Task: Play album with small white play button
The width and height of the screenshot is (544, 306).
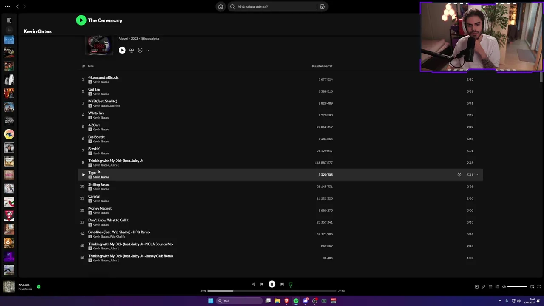Action: pyautogui.click(x=122, y=50)
